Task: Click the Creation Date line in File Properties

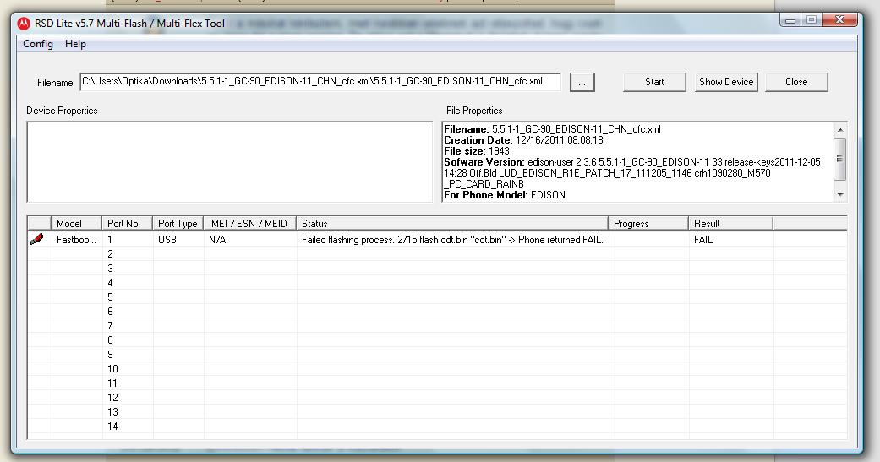Action: (x=523, y=140)
